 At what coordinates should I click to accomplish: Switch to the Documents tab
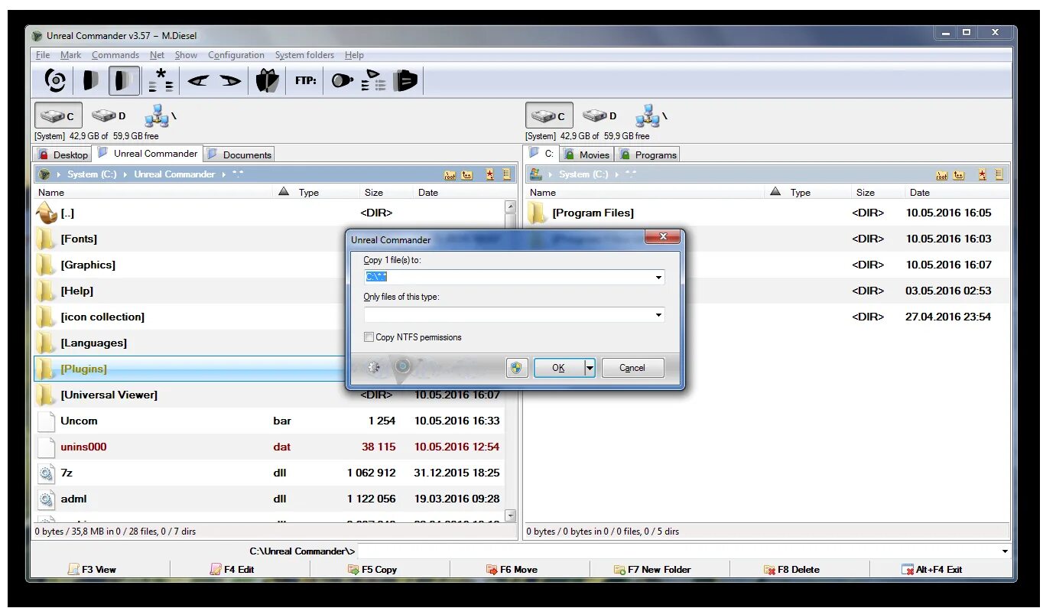click(x=239, y=154)
